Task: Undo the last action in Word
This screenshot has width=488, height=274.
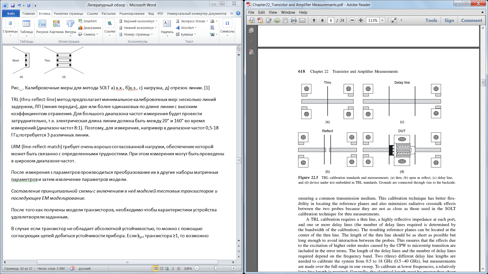Action: [19, 5]
